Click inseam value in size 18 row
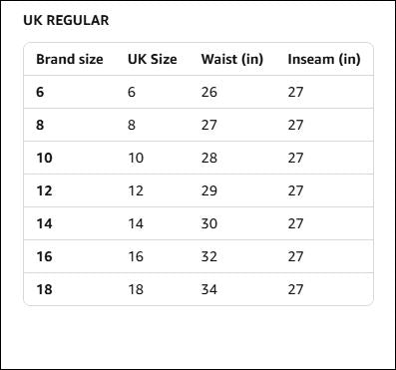 [x=295, y=289]
